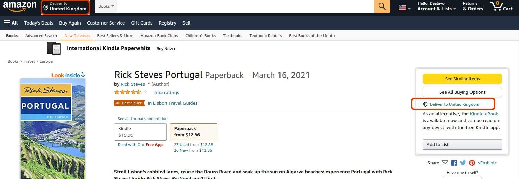Click the See Similar Items button
The height and width of the screenshot is (179, 519).
click(x=462, y=79)
